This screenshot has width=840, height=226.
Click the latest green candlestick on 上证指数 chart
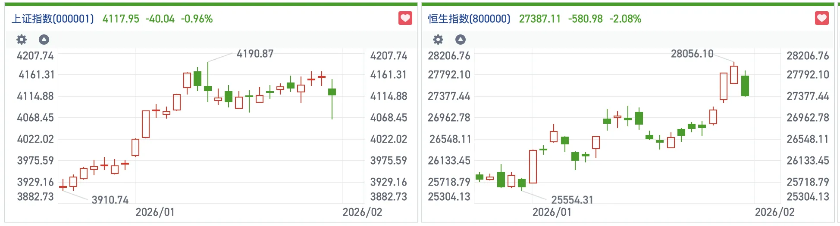tap(332, 92)
